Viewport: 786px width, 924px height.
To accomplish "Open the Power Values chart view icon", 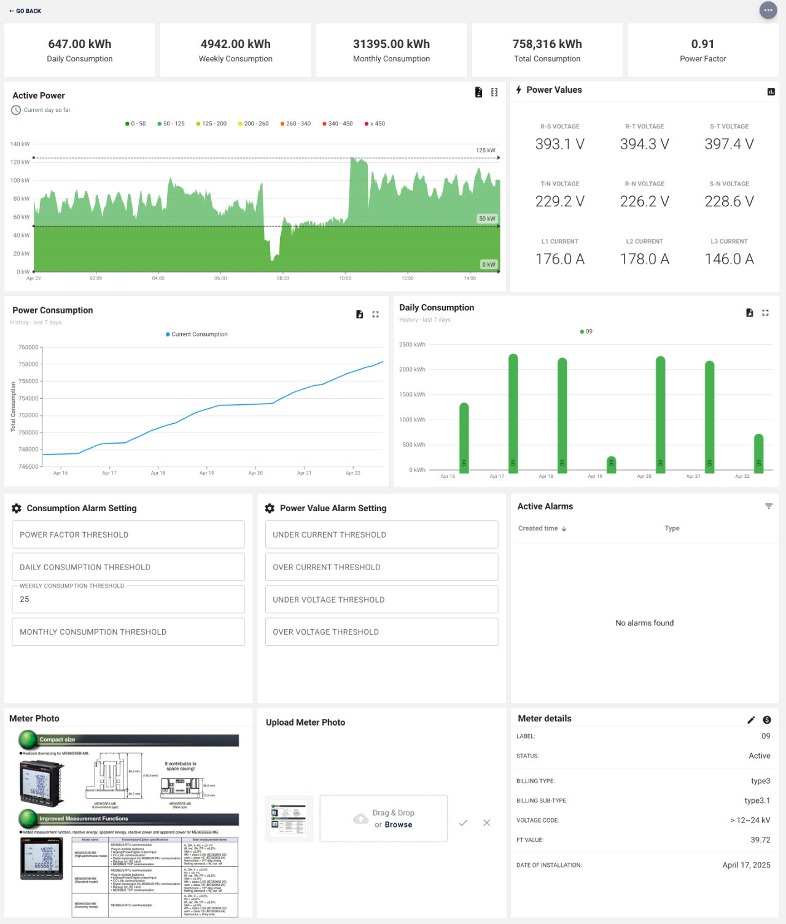I will 771,92.
